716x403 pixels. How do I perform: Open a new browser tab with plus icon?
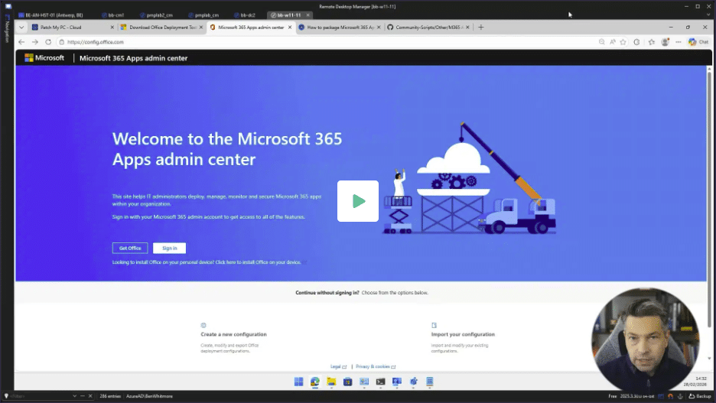tap(480, 27)
